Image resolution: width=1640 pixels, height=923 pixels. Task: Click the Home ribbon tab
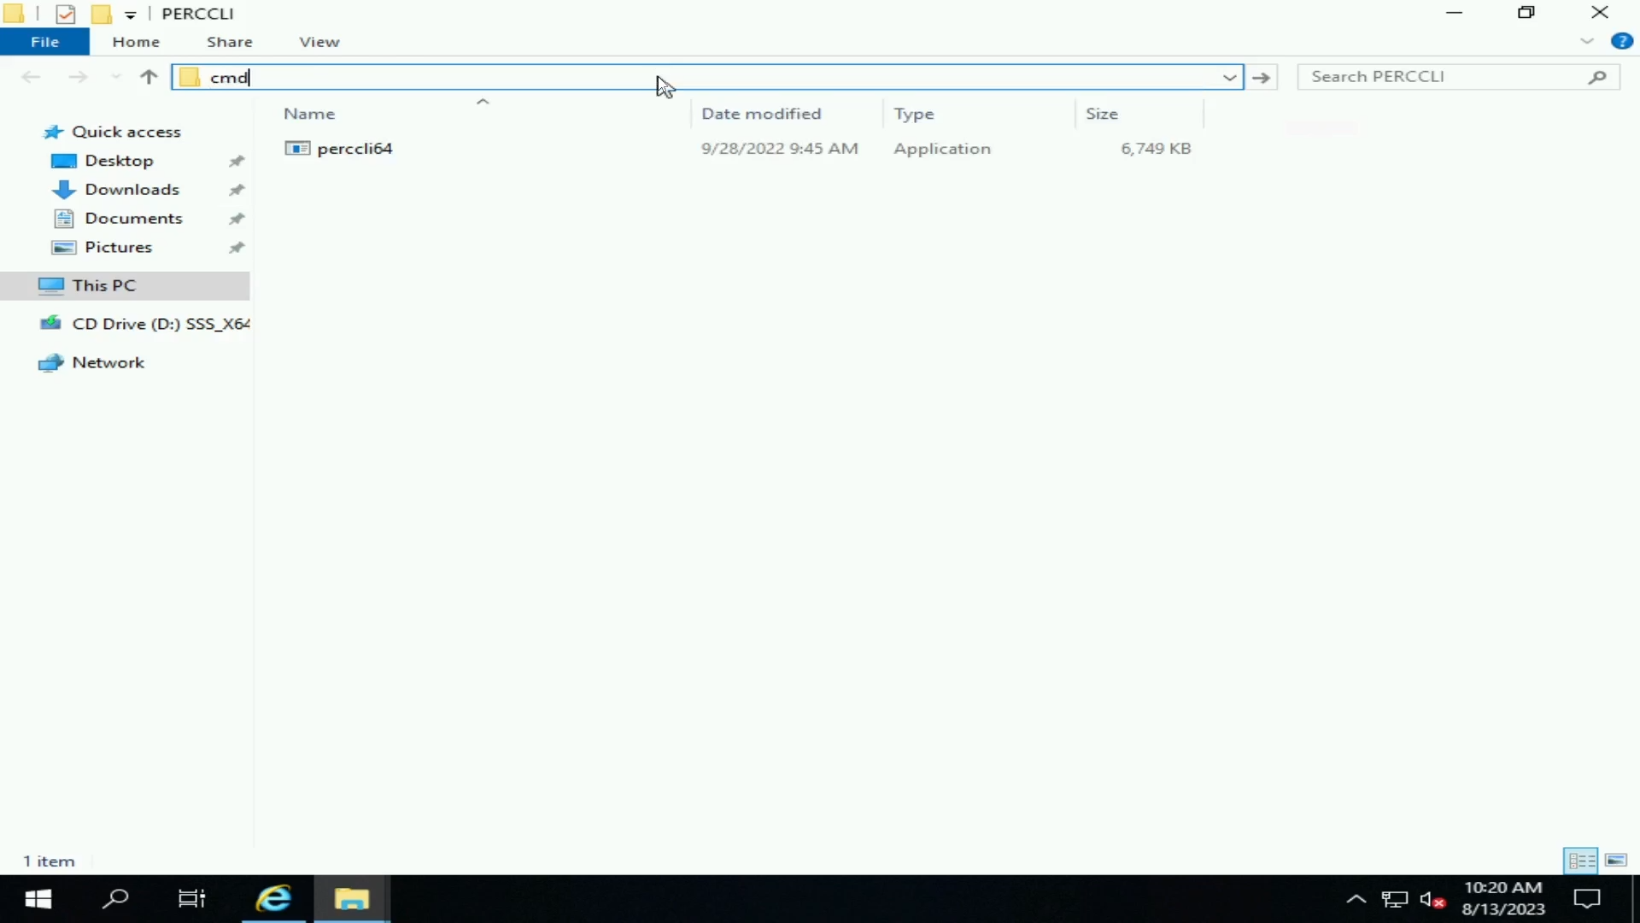(x=135, y=42)
